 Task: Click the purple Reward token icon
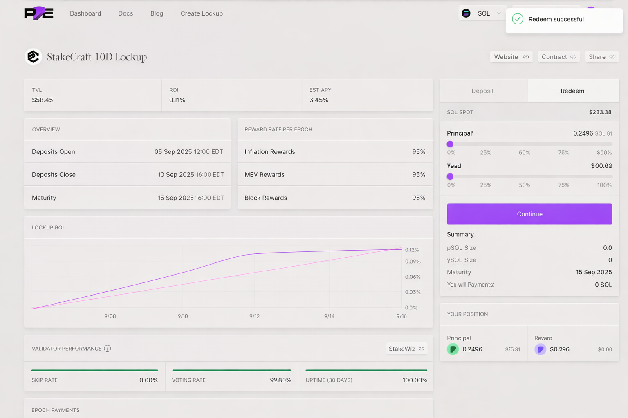point(540,349)
